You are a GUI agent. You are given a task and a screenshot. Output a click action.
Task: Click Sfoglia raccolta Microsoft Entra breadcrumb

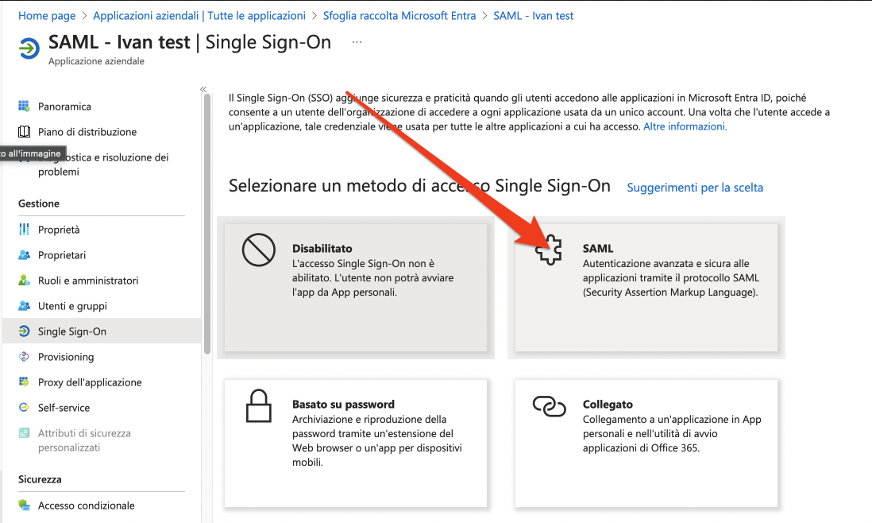click(399, 16)
